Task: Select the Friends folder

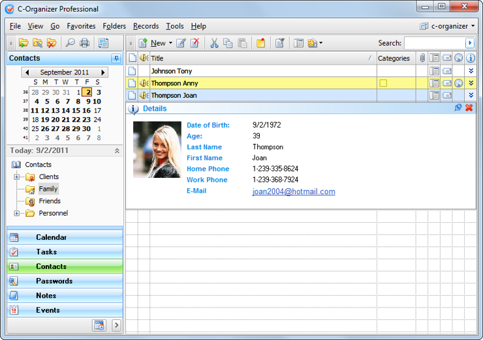Action: click(50, 201)
